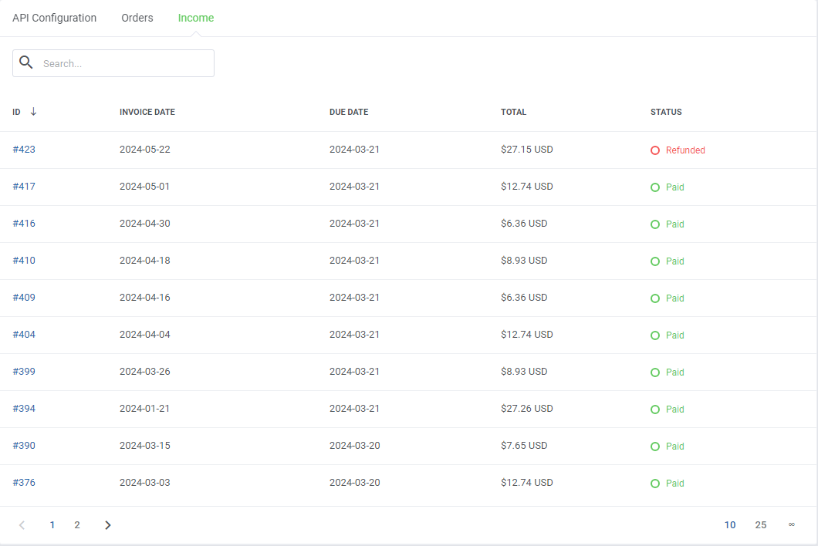Click the $27.26 USD total

click(527, 408)
